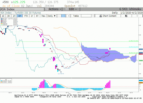This screenshot has width=143, height=103.
Task: Select the YTD range tab
Action: (x=26, y=16)
